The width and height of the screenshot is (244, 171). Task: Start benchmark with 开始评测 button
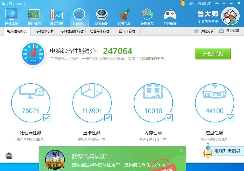click(x=212, y=54)
